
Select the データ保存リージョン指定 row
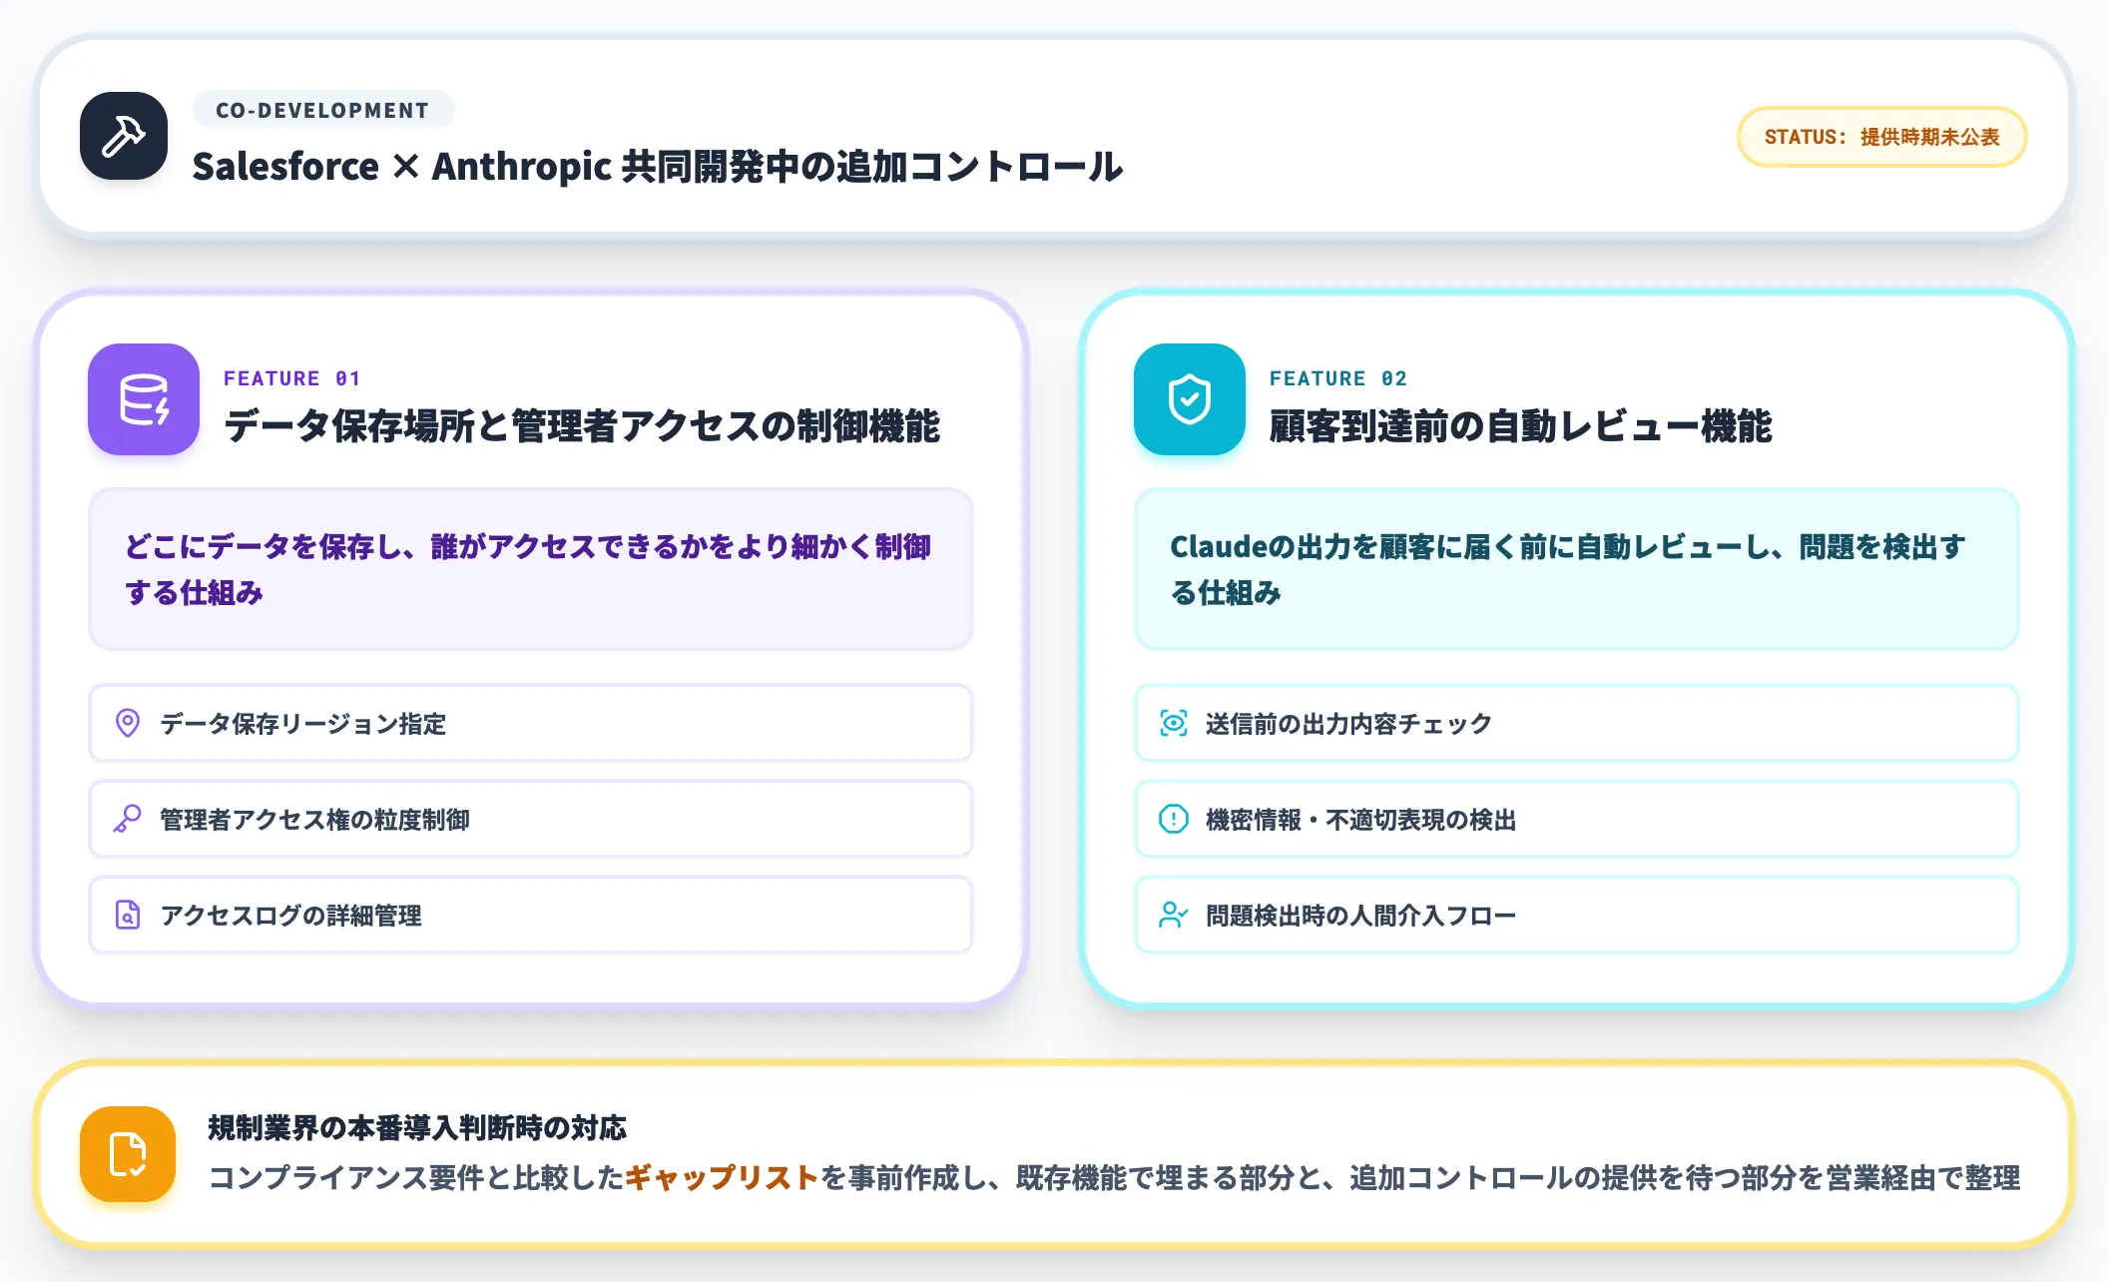[x=531, y=723]
